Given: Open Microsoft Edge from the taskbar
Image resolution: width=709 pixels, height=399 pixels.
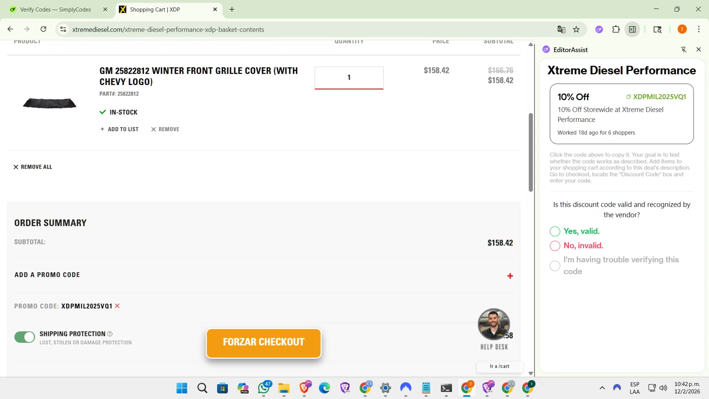Looking at the screenshot, I should 324,388.
